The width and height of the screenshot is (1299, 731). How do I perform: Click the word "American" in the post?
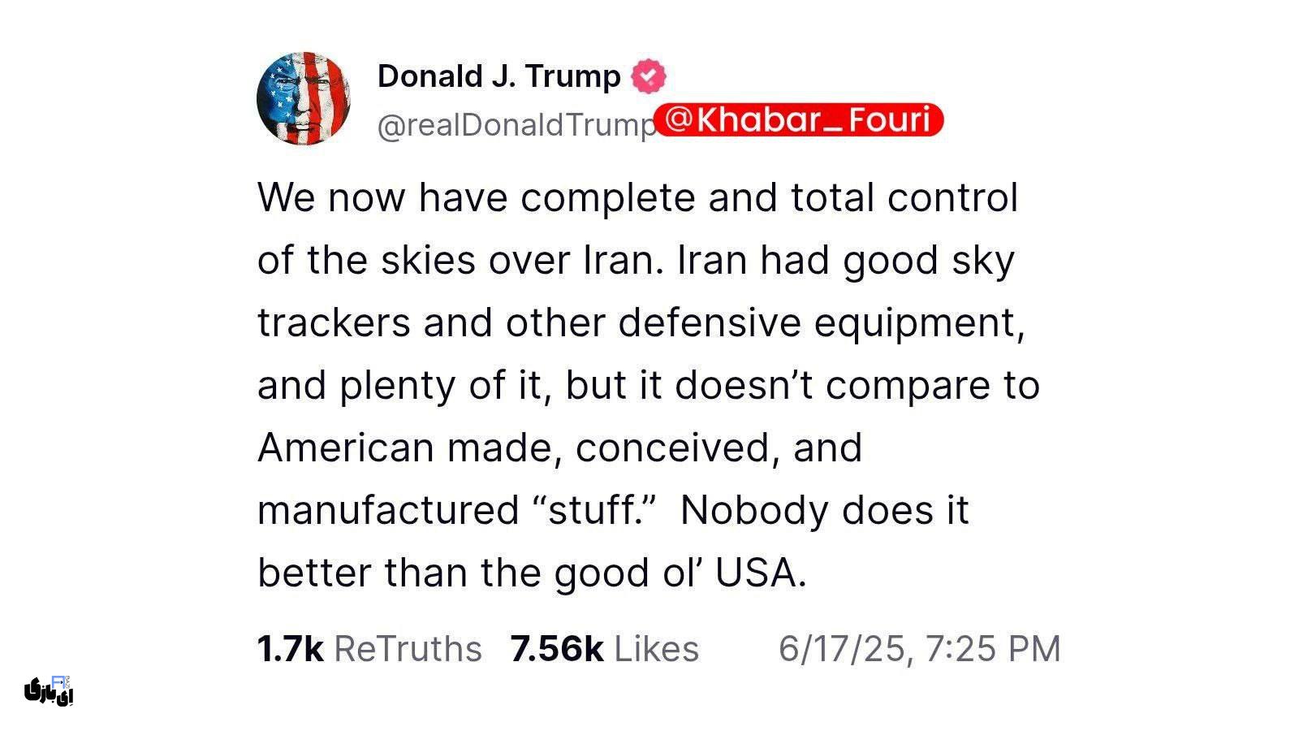click(346, 448)
